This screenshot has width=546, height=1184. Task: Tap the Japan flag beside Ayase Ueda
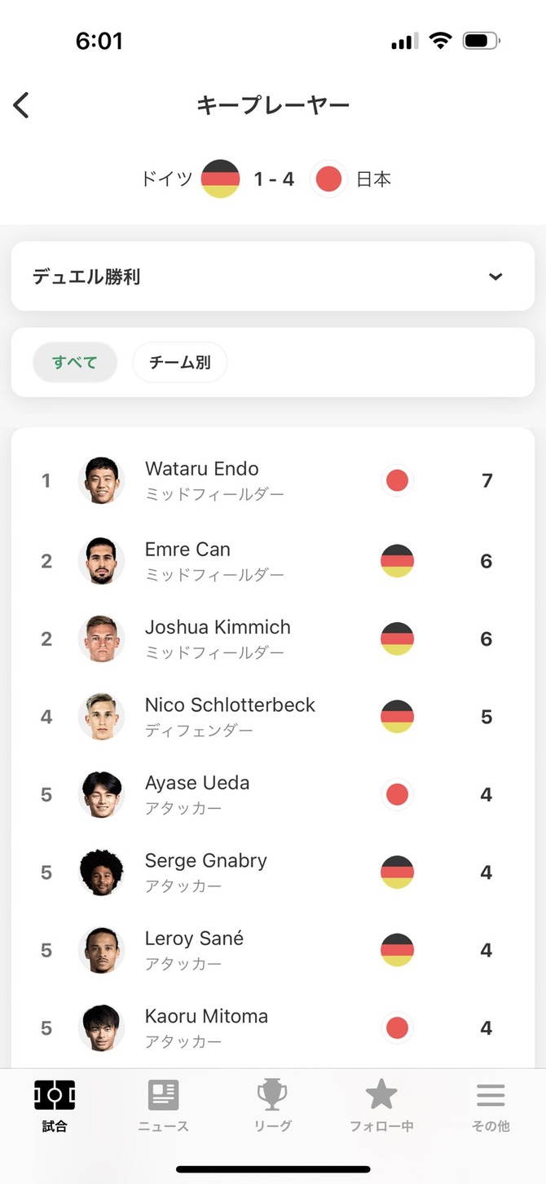point(397,794)
